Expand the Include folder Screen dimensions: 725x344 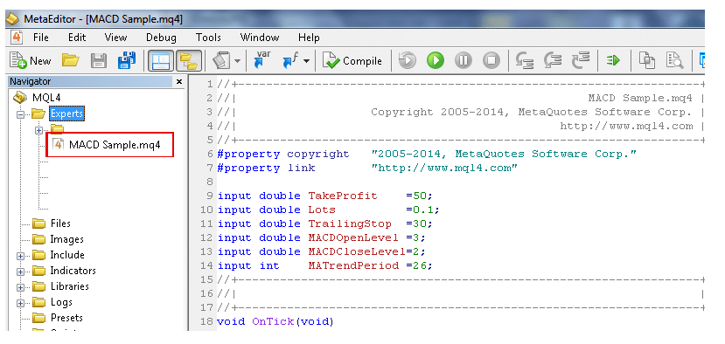point(20,257)
